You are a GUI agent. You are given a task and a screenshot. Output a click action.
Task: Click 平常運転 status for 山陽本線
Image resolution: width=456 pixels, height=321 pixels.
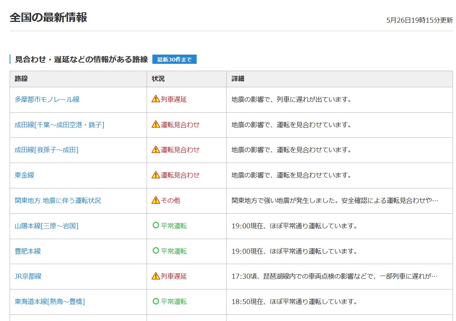point(174,226)
